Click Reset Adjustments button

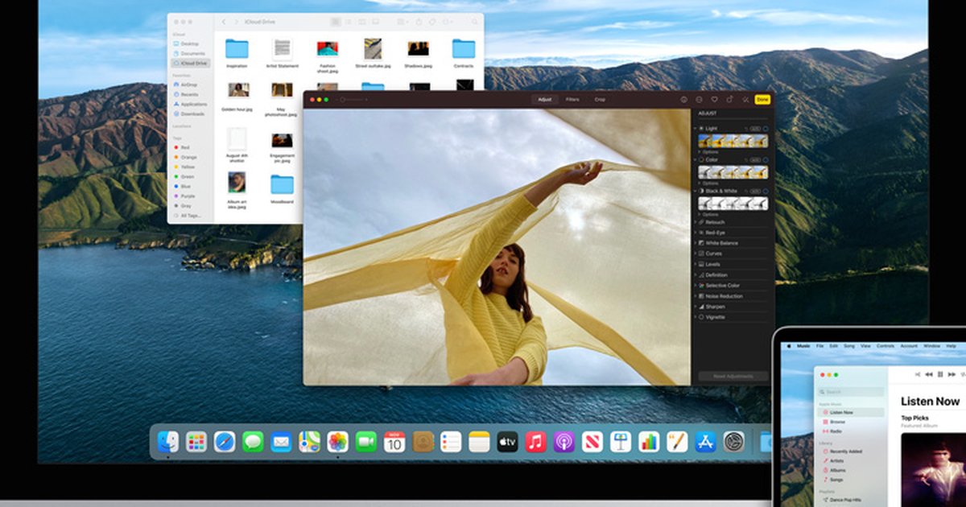733,376
